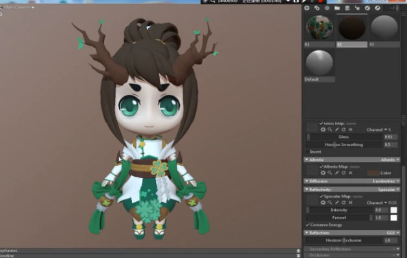Click the Fresnel slider
407x258 pixels.
click(x=339, y=217)
